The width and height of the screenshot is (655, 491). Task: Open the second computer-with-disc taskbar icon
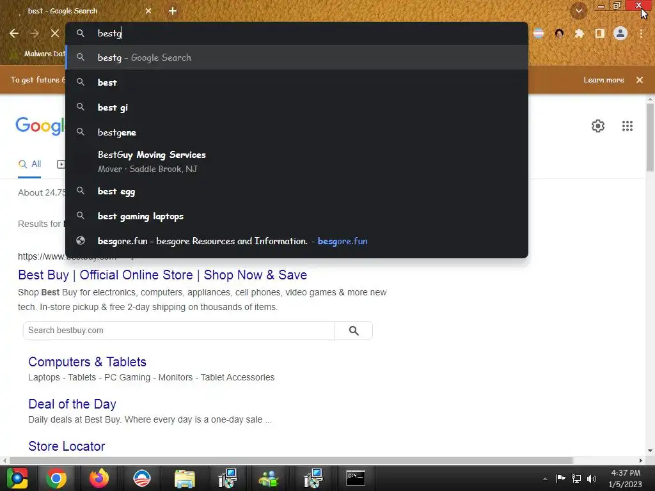click(313, 478)
